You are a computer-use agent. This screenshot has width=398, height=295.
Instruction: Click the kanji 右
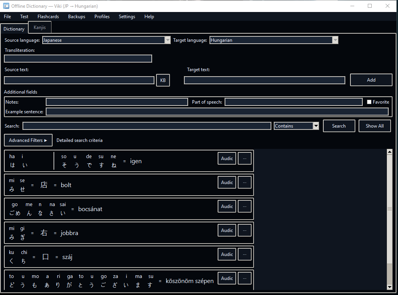[44, 233]
